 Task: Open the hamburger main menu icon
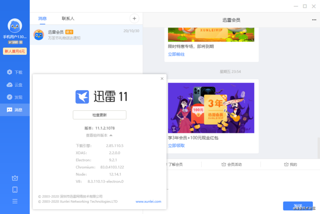pos(15,201)
